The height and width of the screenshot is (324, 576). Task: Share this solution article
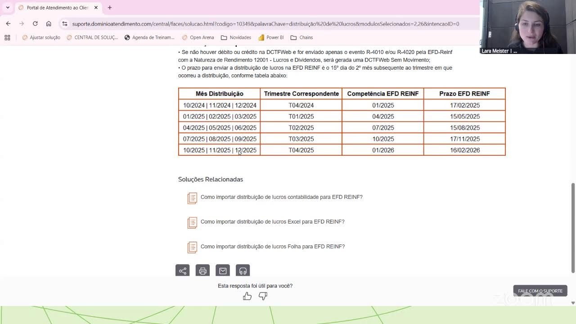coord(182,270)
